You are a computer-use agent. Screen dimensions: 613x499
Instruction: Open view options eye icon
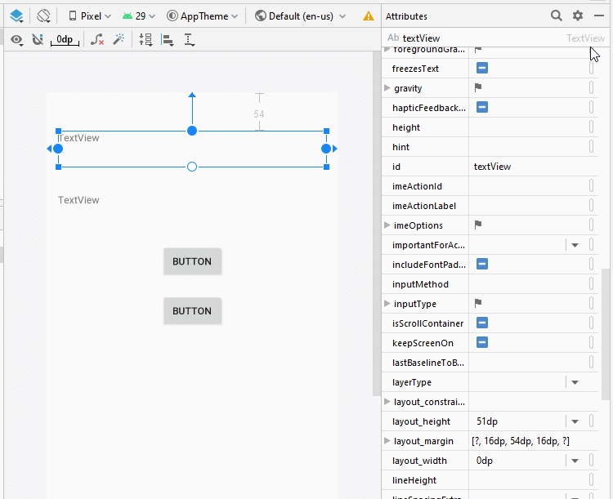(17, 39)
